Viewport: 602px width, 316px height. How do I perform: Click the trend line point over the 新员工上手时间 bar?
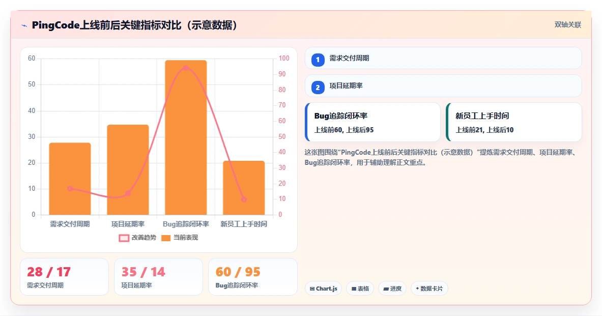pyautogui.click(x=244, y=199)
